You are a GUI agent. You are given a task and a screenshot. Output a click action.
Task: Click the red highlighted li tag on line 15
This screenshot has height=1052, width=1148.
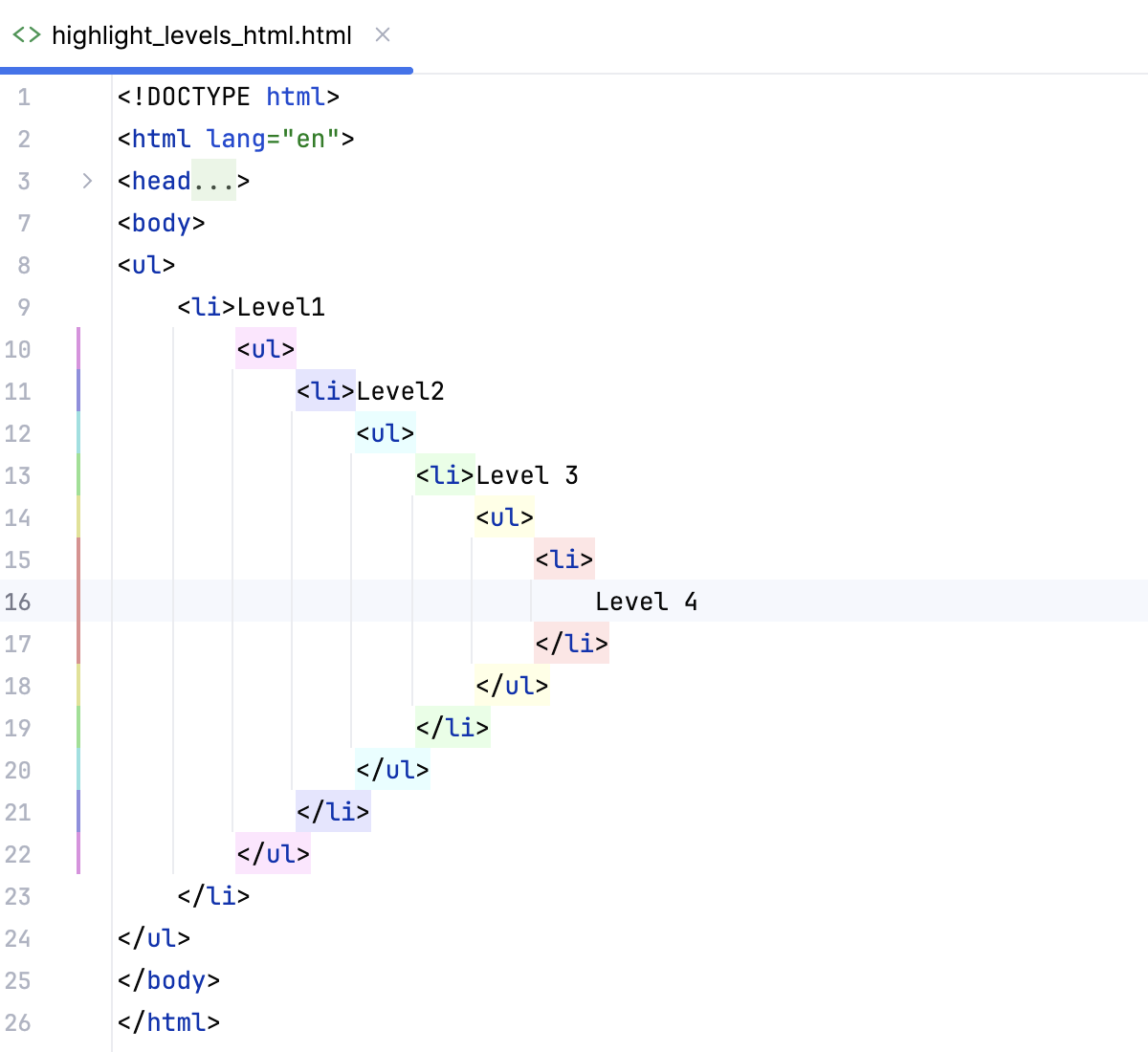tap(564, 559)
